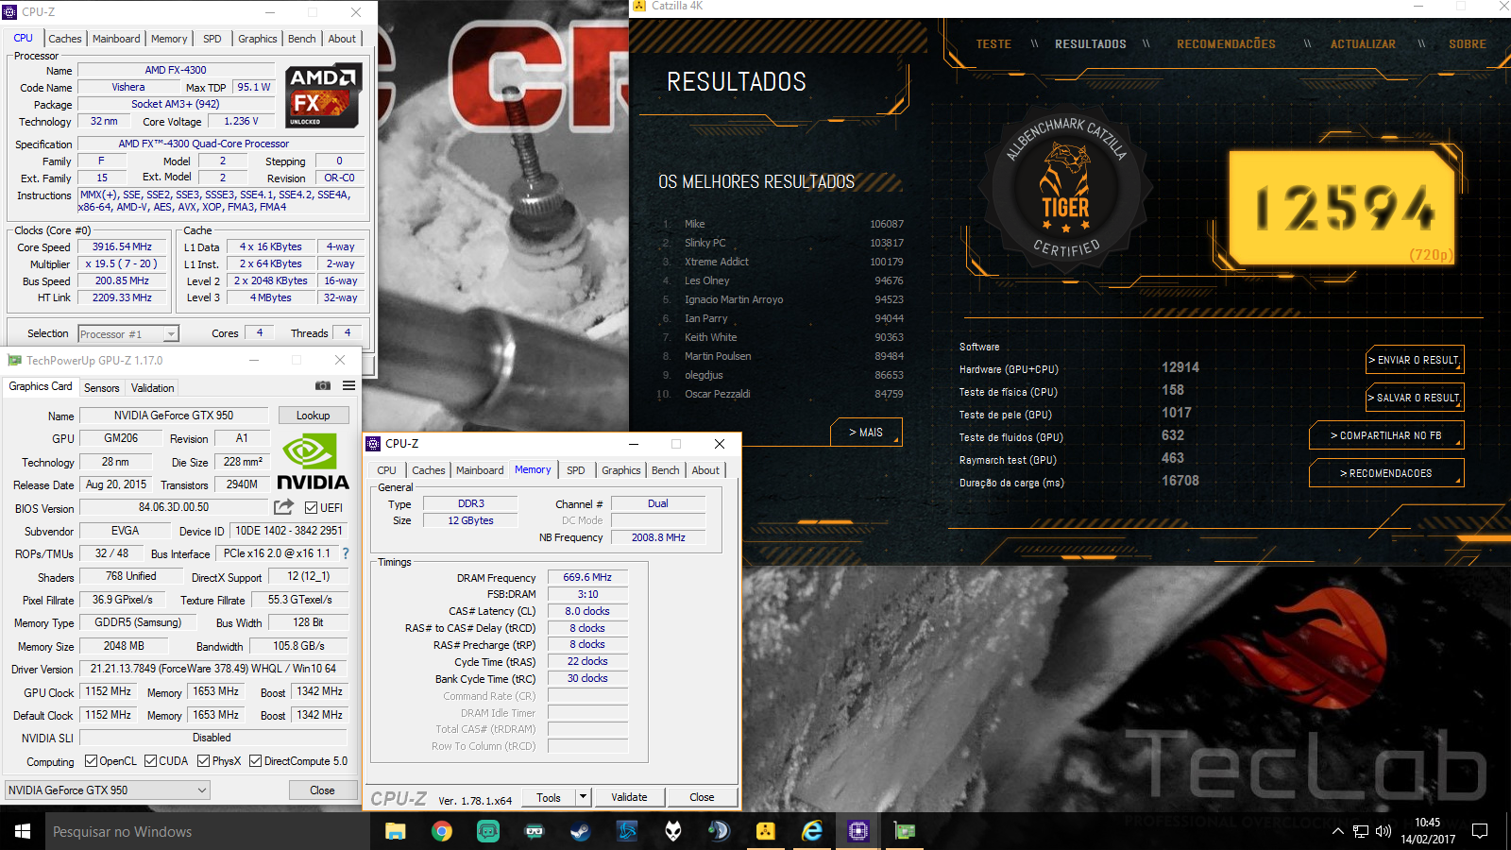Open the Action Center notification icon
This screenshot has height=850, width=1511.
click(1480, 831)
